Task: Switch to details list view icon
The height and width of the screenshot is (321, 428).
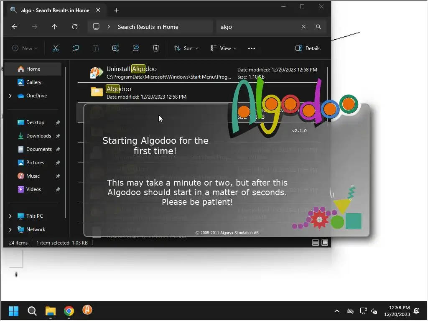Action: [x=316, y=243]
